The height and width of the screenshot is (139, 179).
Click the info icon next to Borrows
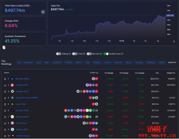point(101,54)
